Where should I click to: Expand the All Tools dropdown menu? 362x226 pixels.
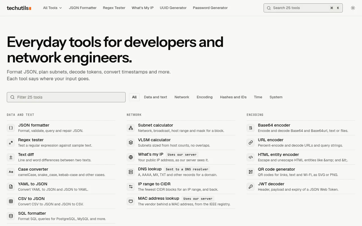tap(52, 8)
